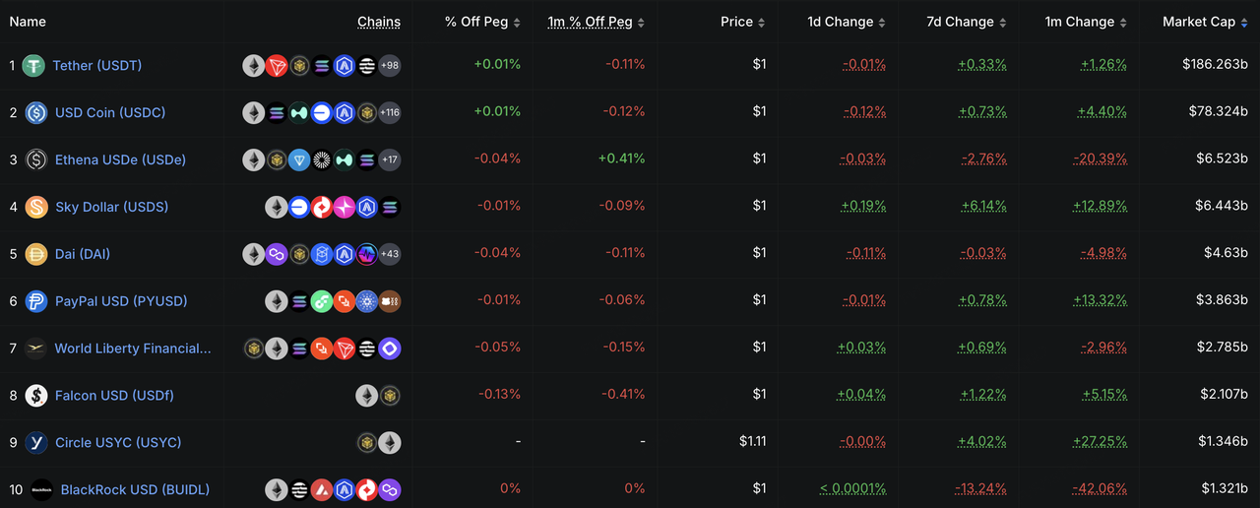The height and width of the screenshot is (508, 1260).
Task: Open the Ethena USDe (USDe) link
Action: 120,159
